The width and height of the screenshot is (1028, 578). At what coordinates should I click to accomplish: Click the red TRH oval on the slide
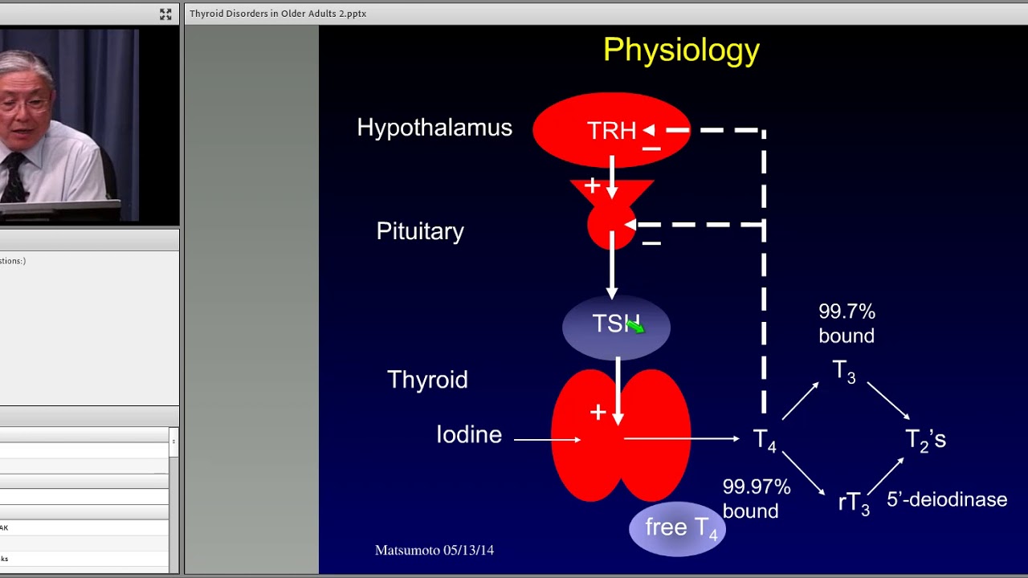click(x=612, y=130)
